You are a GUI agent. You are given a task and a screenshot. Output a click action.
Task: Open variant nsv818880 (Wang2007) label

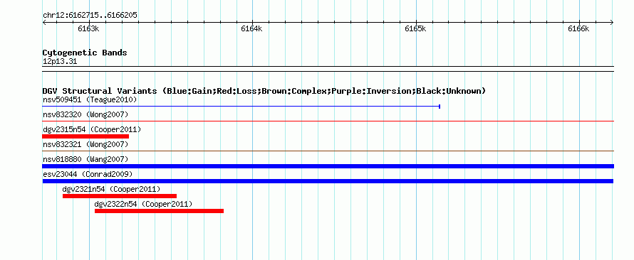point(85,160)
